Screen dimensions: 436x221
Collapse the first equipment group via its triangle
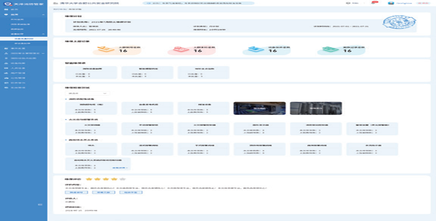click(x=66, y=99)
